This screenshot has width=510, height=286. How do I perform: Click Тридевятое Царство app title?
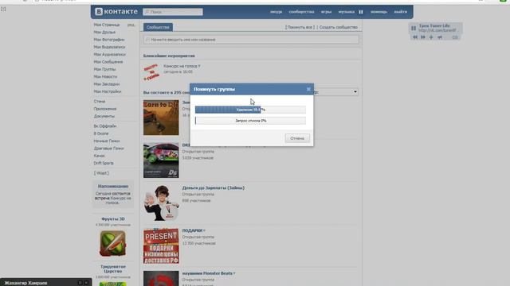click(113, 269)
